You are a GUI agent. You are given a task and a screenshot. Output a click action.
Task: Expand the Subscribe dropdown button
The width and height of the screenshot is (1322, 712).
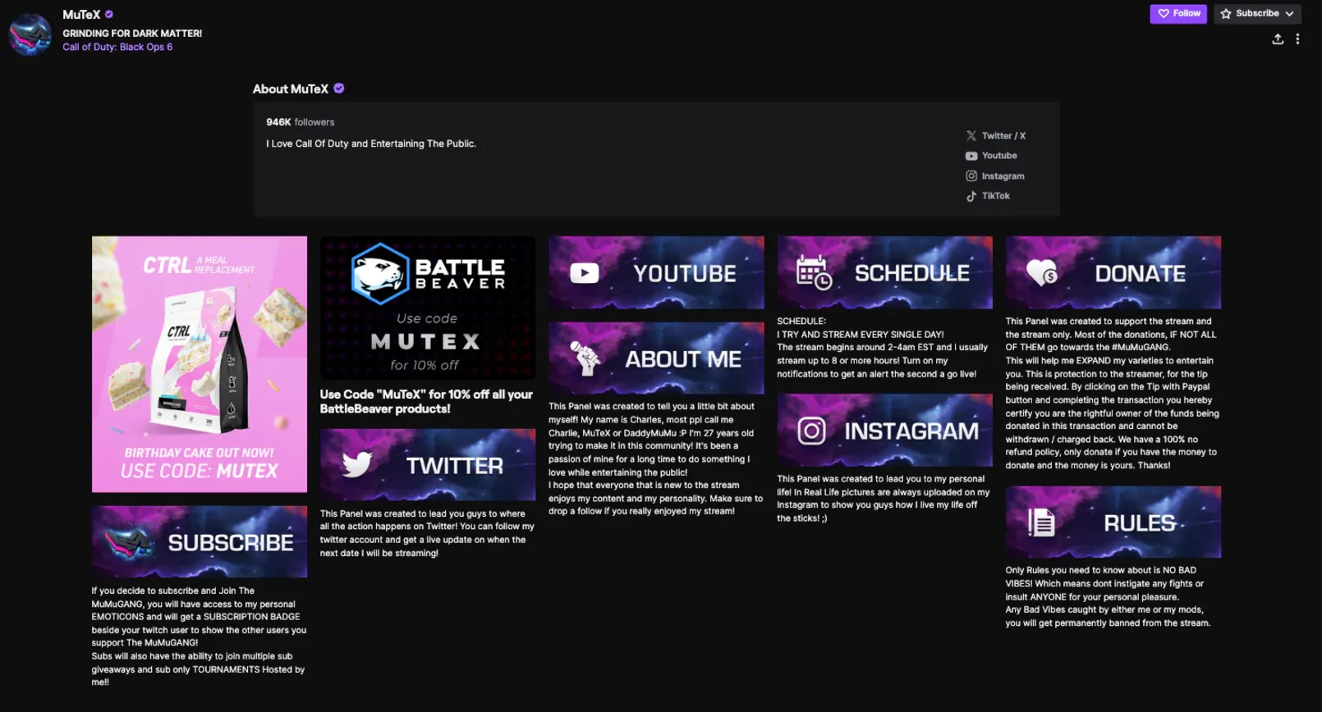[1257, 13]
